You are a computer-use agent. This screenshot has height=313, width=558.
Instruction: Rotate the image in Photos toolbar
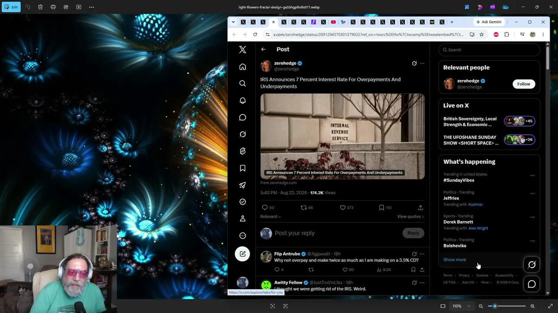point(27,7)
